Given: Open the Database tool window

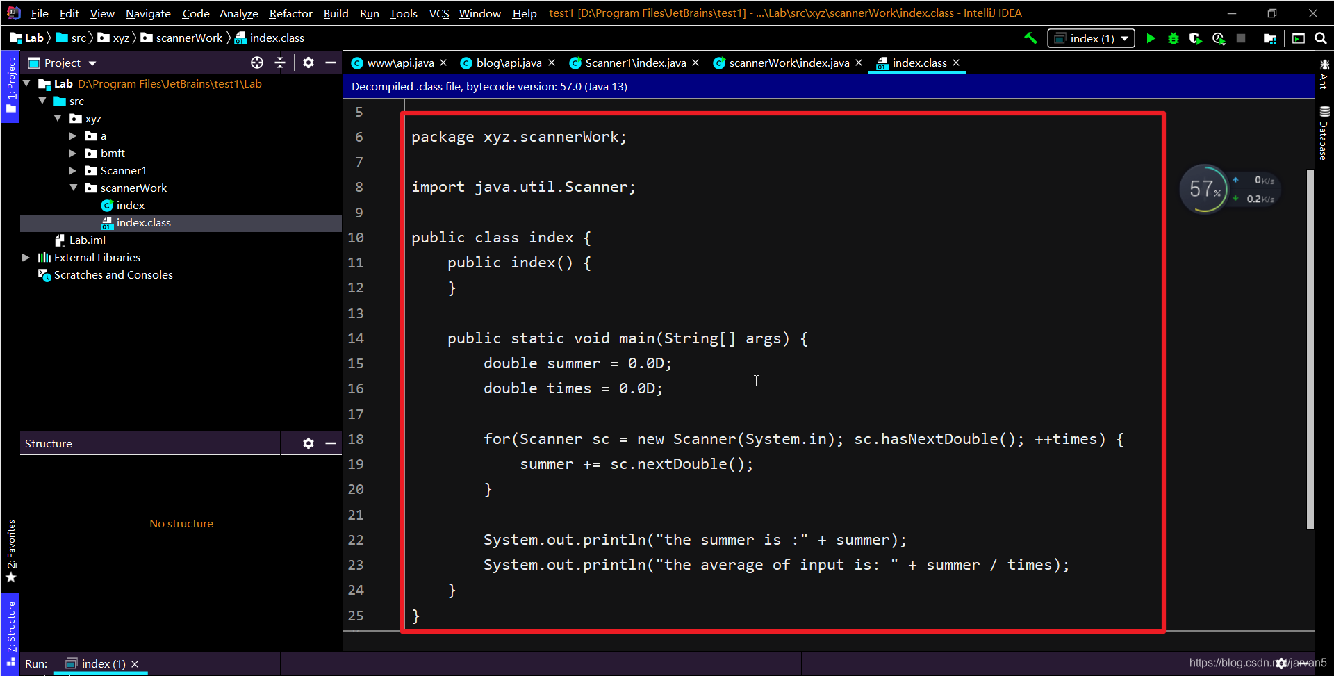Looking at the screenshot, I should pos(1324,133).
